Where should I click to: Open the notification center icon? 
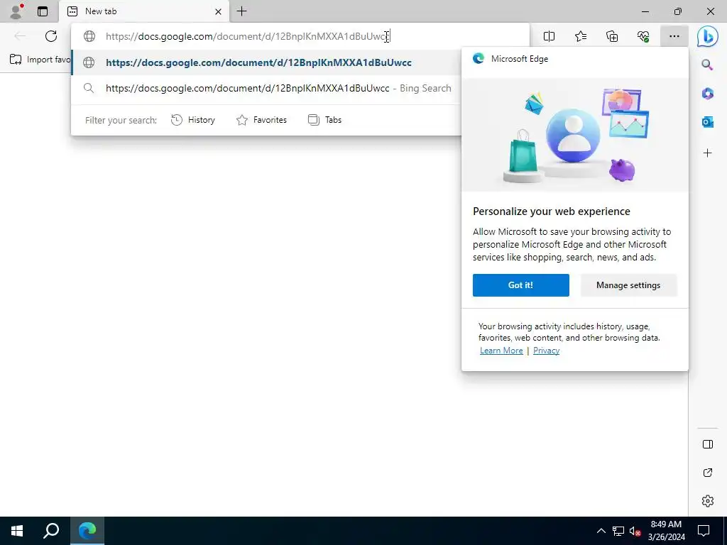coord(704,531)
